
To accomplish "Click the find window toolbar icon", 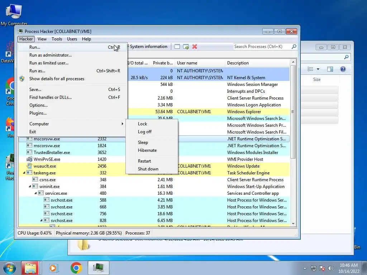I will [177, 47].
